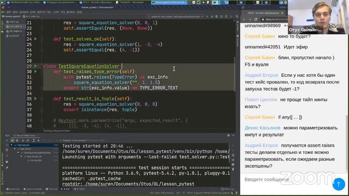349x196 pixels.
Task: Open the Terminal tool window tab
Action: (52, 189)
